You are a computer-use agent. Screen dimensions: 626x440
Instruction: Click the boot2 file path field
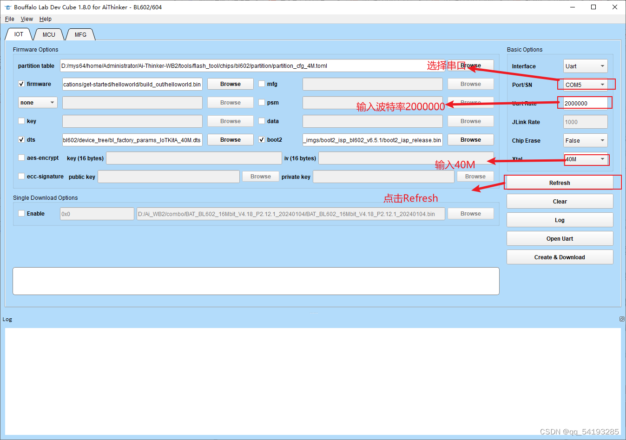(x=373, y=140)
